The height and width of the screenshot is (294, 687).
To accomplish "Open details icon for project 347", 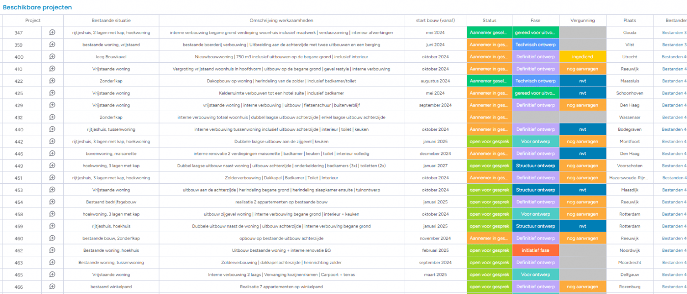I will coord(53,32).
